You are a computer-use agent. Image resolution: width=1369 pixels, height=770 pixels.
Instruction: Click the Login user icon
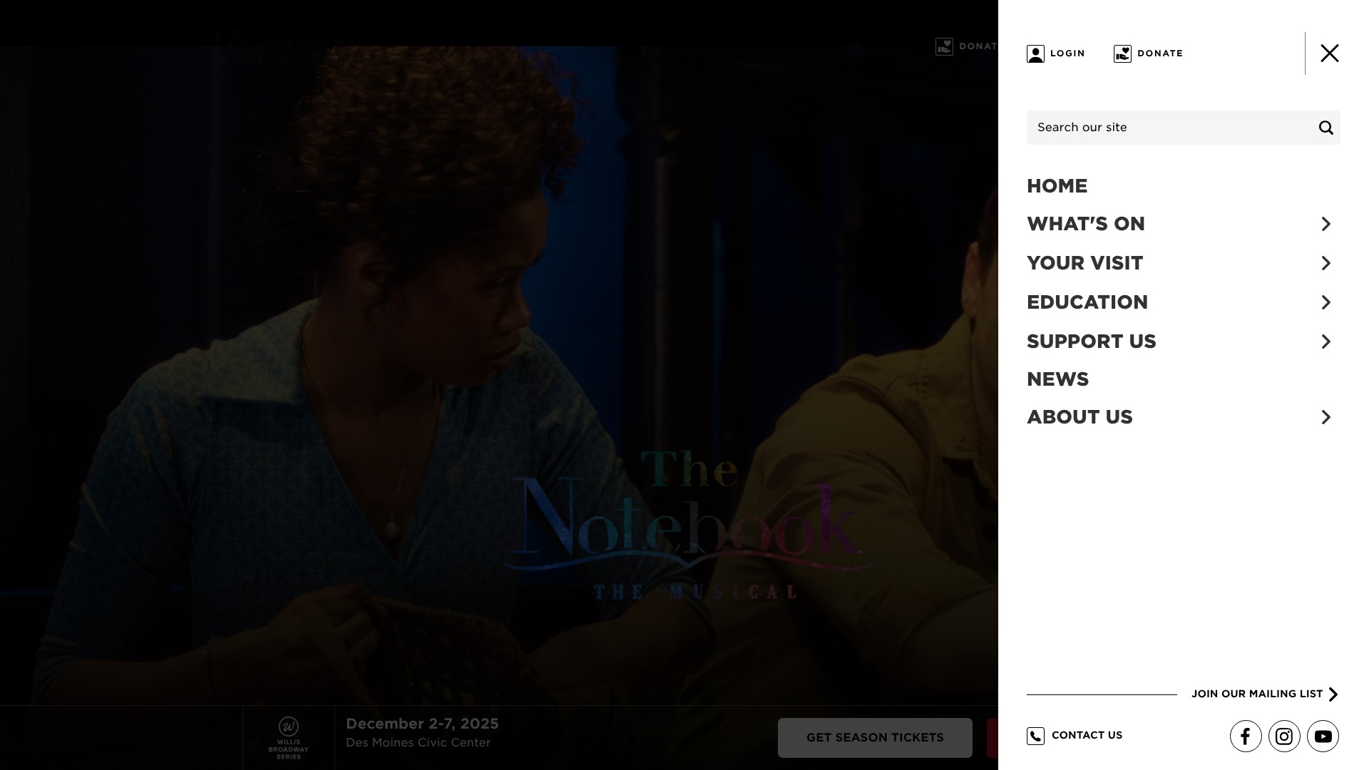[1035, 53]
